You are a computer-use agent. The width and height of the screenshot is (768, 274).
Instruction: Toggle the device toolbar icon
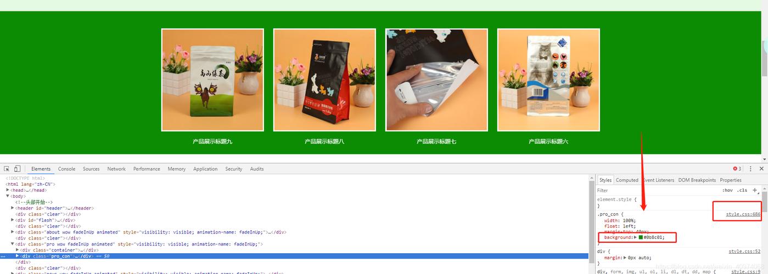17,169
